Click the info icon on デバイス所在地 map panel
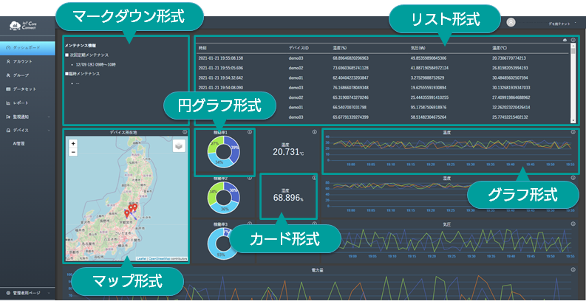Screen dimensions: 586x304 coord(185,132)
